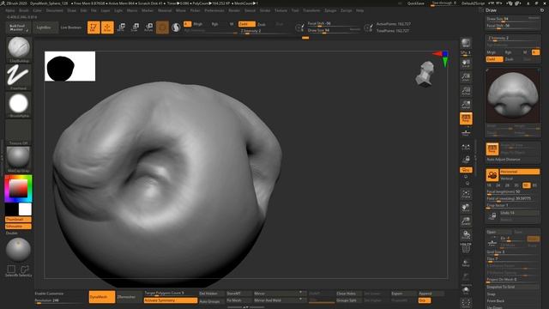Toggle Mrgb in top shelf
The width and height of the screenshot is (549, 309).
pyautogui.click(x=198, y=24)
